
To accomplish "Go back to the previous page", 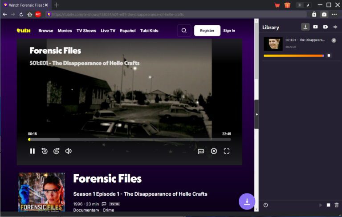I will click(5, 14).
